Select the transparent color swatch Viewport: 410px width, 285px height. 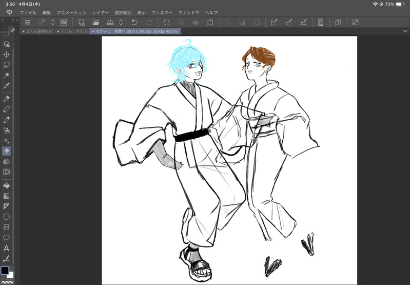(7, 282)
